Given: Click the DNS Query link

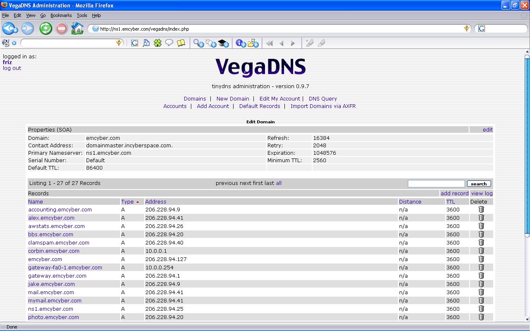Looking at the screenshot, I should [323, 98].
